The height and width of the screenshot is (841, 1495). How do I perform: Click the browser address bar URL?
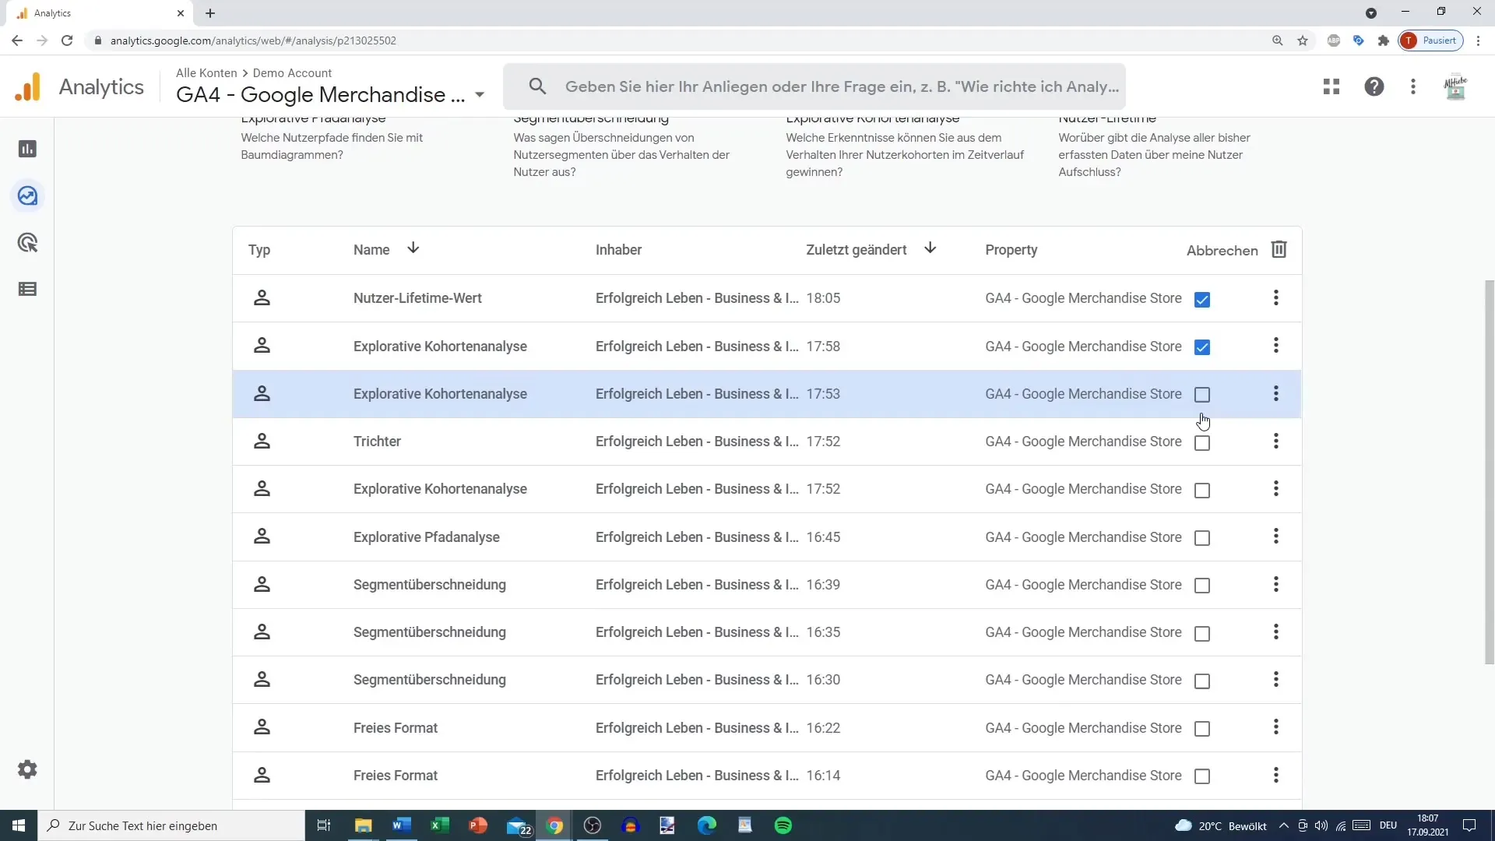point(253,40)
